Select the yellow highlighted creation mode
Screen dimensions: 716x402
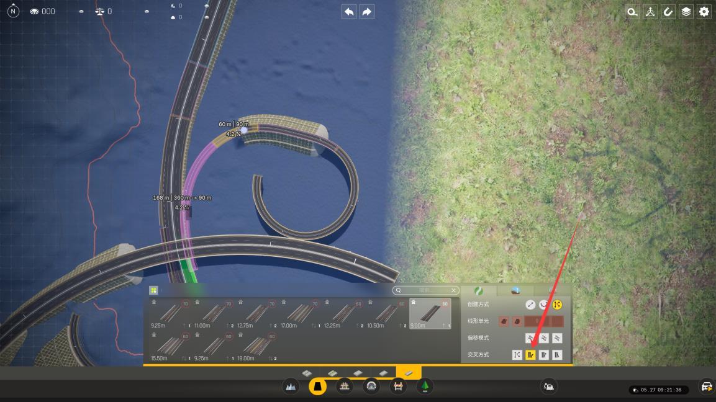(x=557, y=305)
